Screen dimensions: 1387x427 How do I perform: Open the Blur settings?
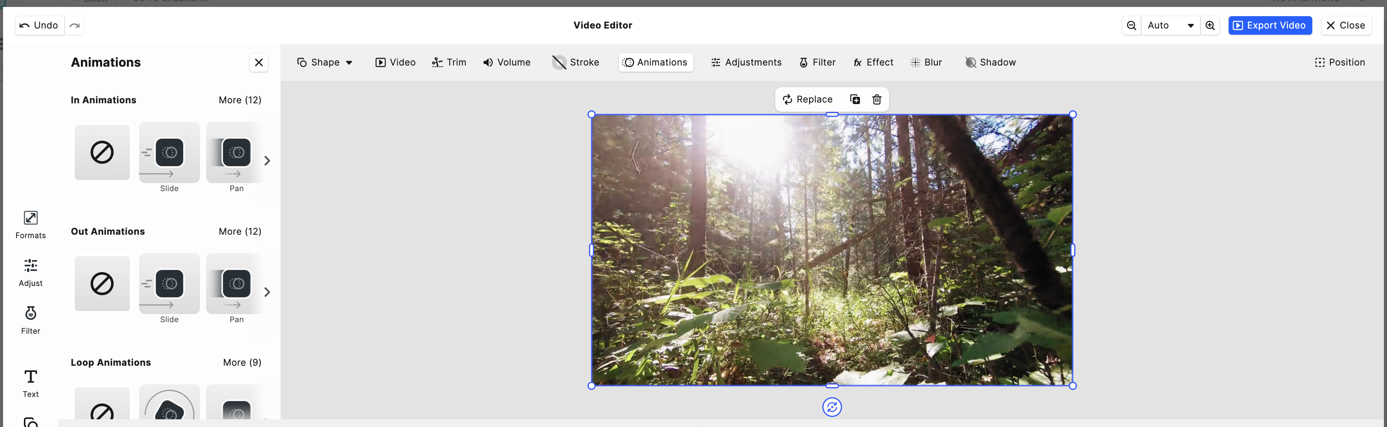(926, 62)
